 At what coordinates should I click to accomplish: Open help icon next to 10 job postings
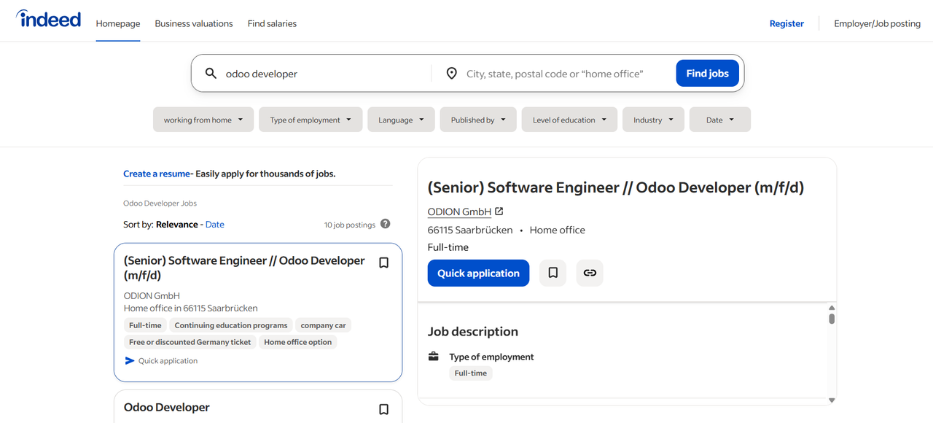pyautogui.click(x=386, y=224)
